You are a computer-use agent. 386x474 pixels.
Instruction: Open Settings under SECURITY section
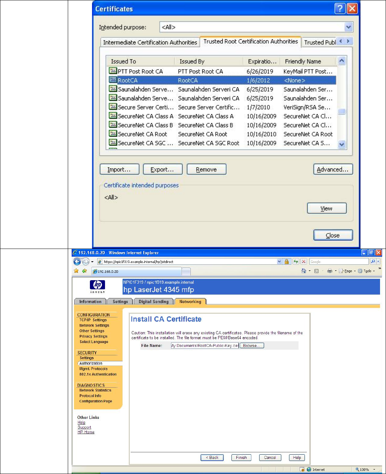tap(86, 358)
